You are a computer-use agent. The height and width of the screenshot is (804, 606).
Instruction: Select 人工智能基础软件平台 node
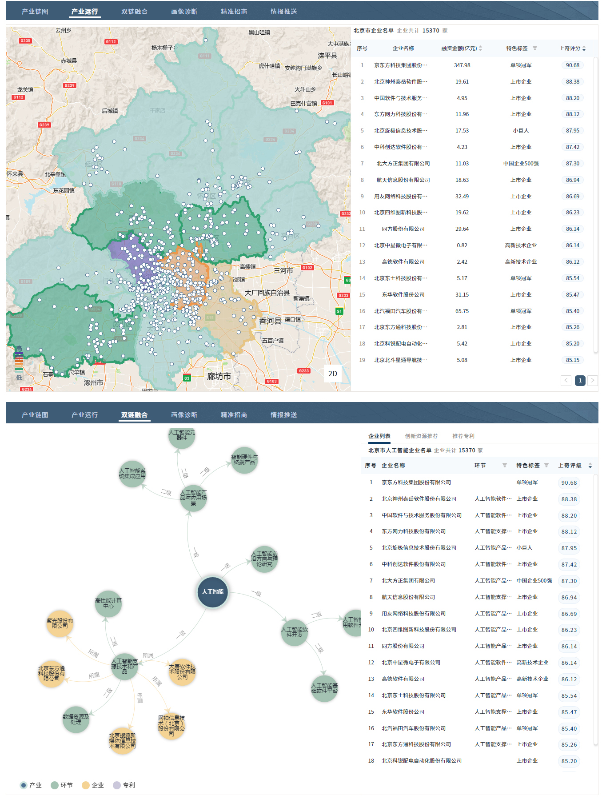[x=324, y=688]
